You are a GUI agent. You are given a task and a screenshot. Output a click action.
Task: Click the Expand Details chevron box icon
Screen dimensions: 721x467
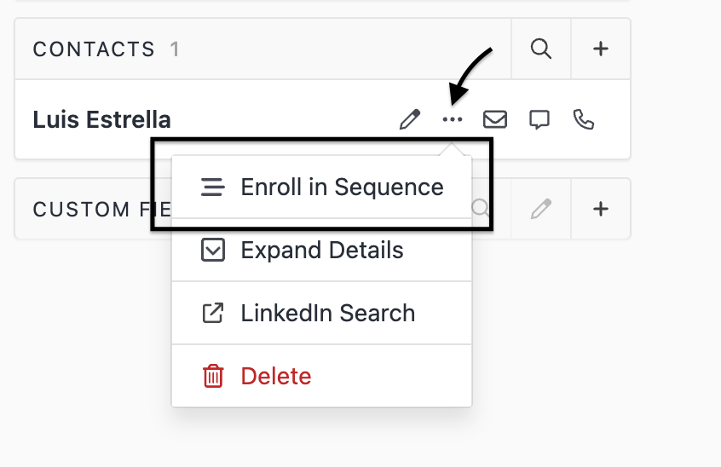[212, 251]
